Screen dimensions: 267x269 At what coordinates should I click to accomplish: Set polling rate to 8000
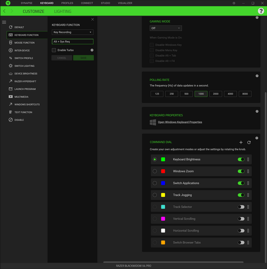245,94
